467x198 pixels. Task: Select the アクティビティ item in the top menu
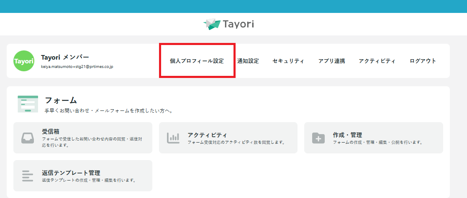pyautogui.click(x=377, y=61)
